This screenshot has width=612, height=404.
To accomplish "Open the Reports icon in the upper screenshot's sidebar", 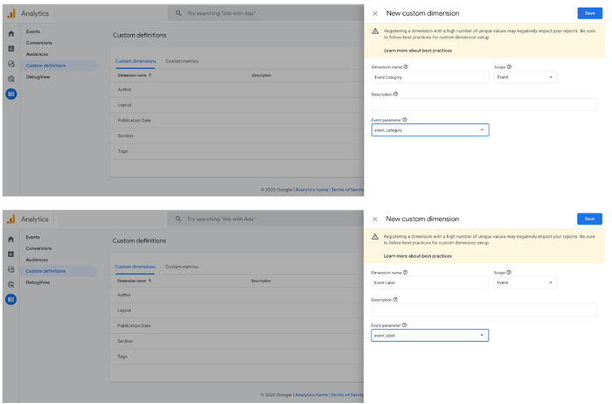I will (11, 49).
